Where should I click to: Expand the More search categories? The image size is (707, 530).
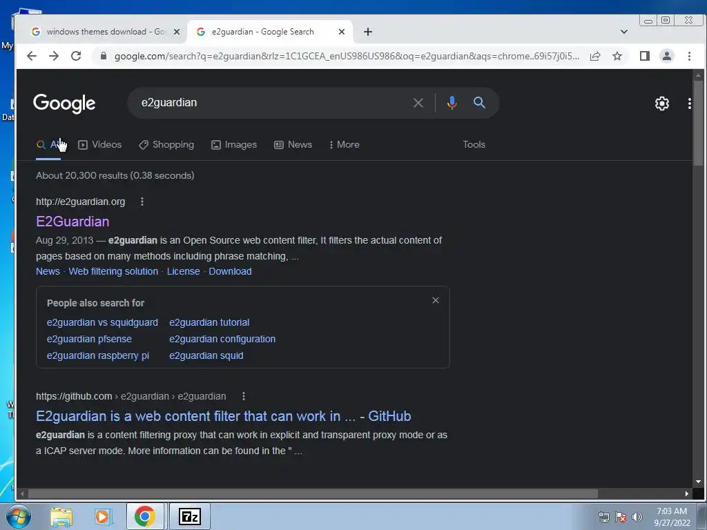(x=344, y=145)
